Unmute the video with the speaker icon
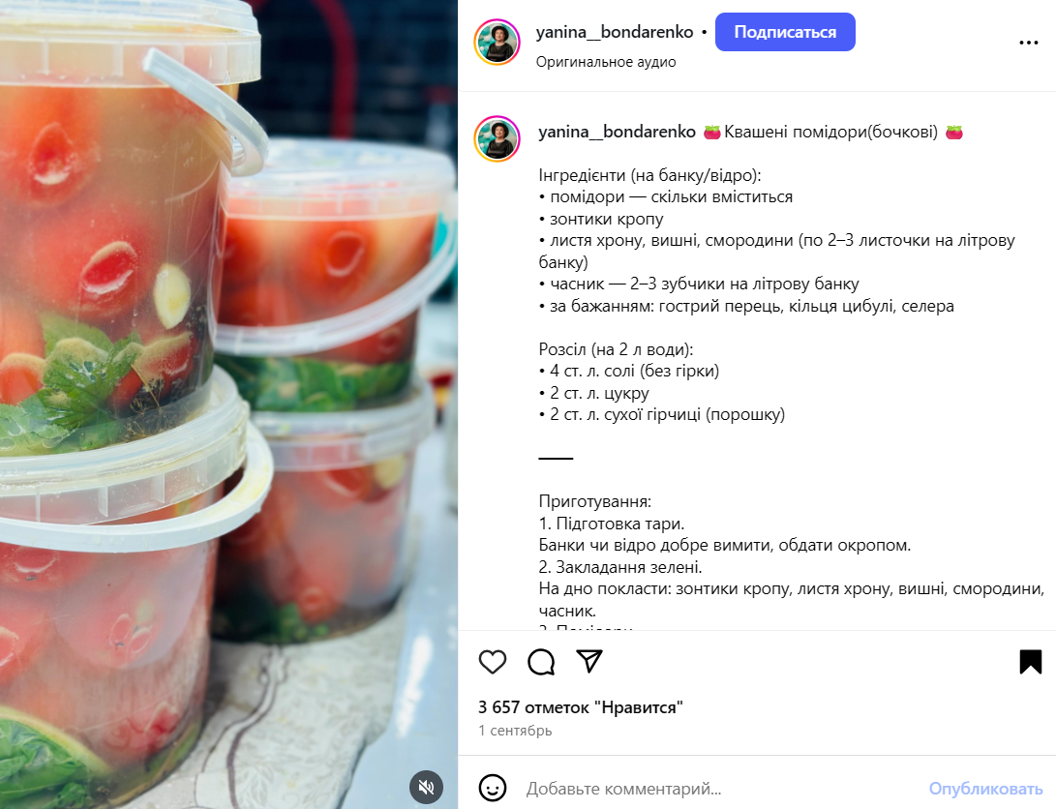Viewport: 1056px width, 809px height. point(426,787)
